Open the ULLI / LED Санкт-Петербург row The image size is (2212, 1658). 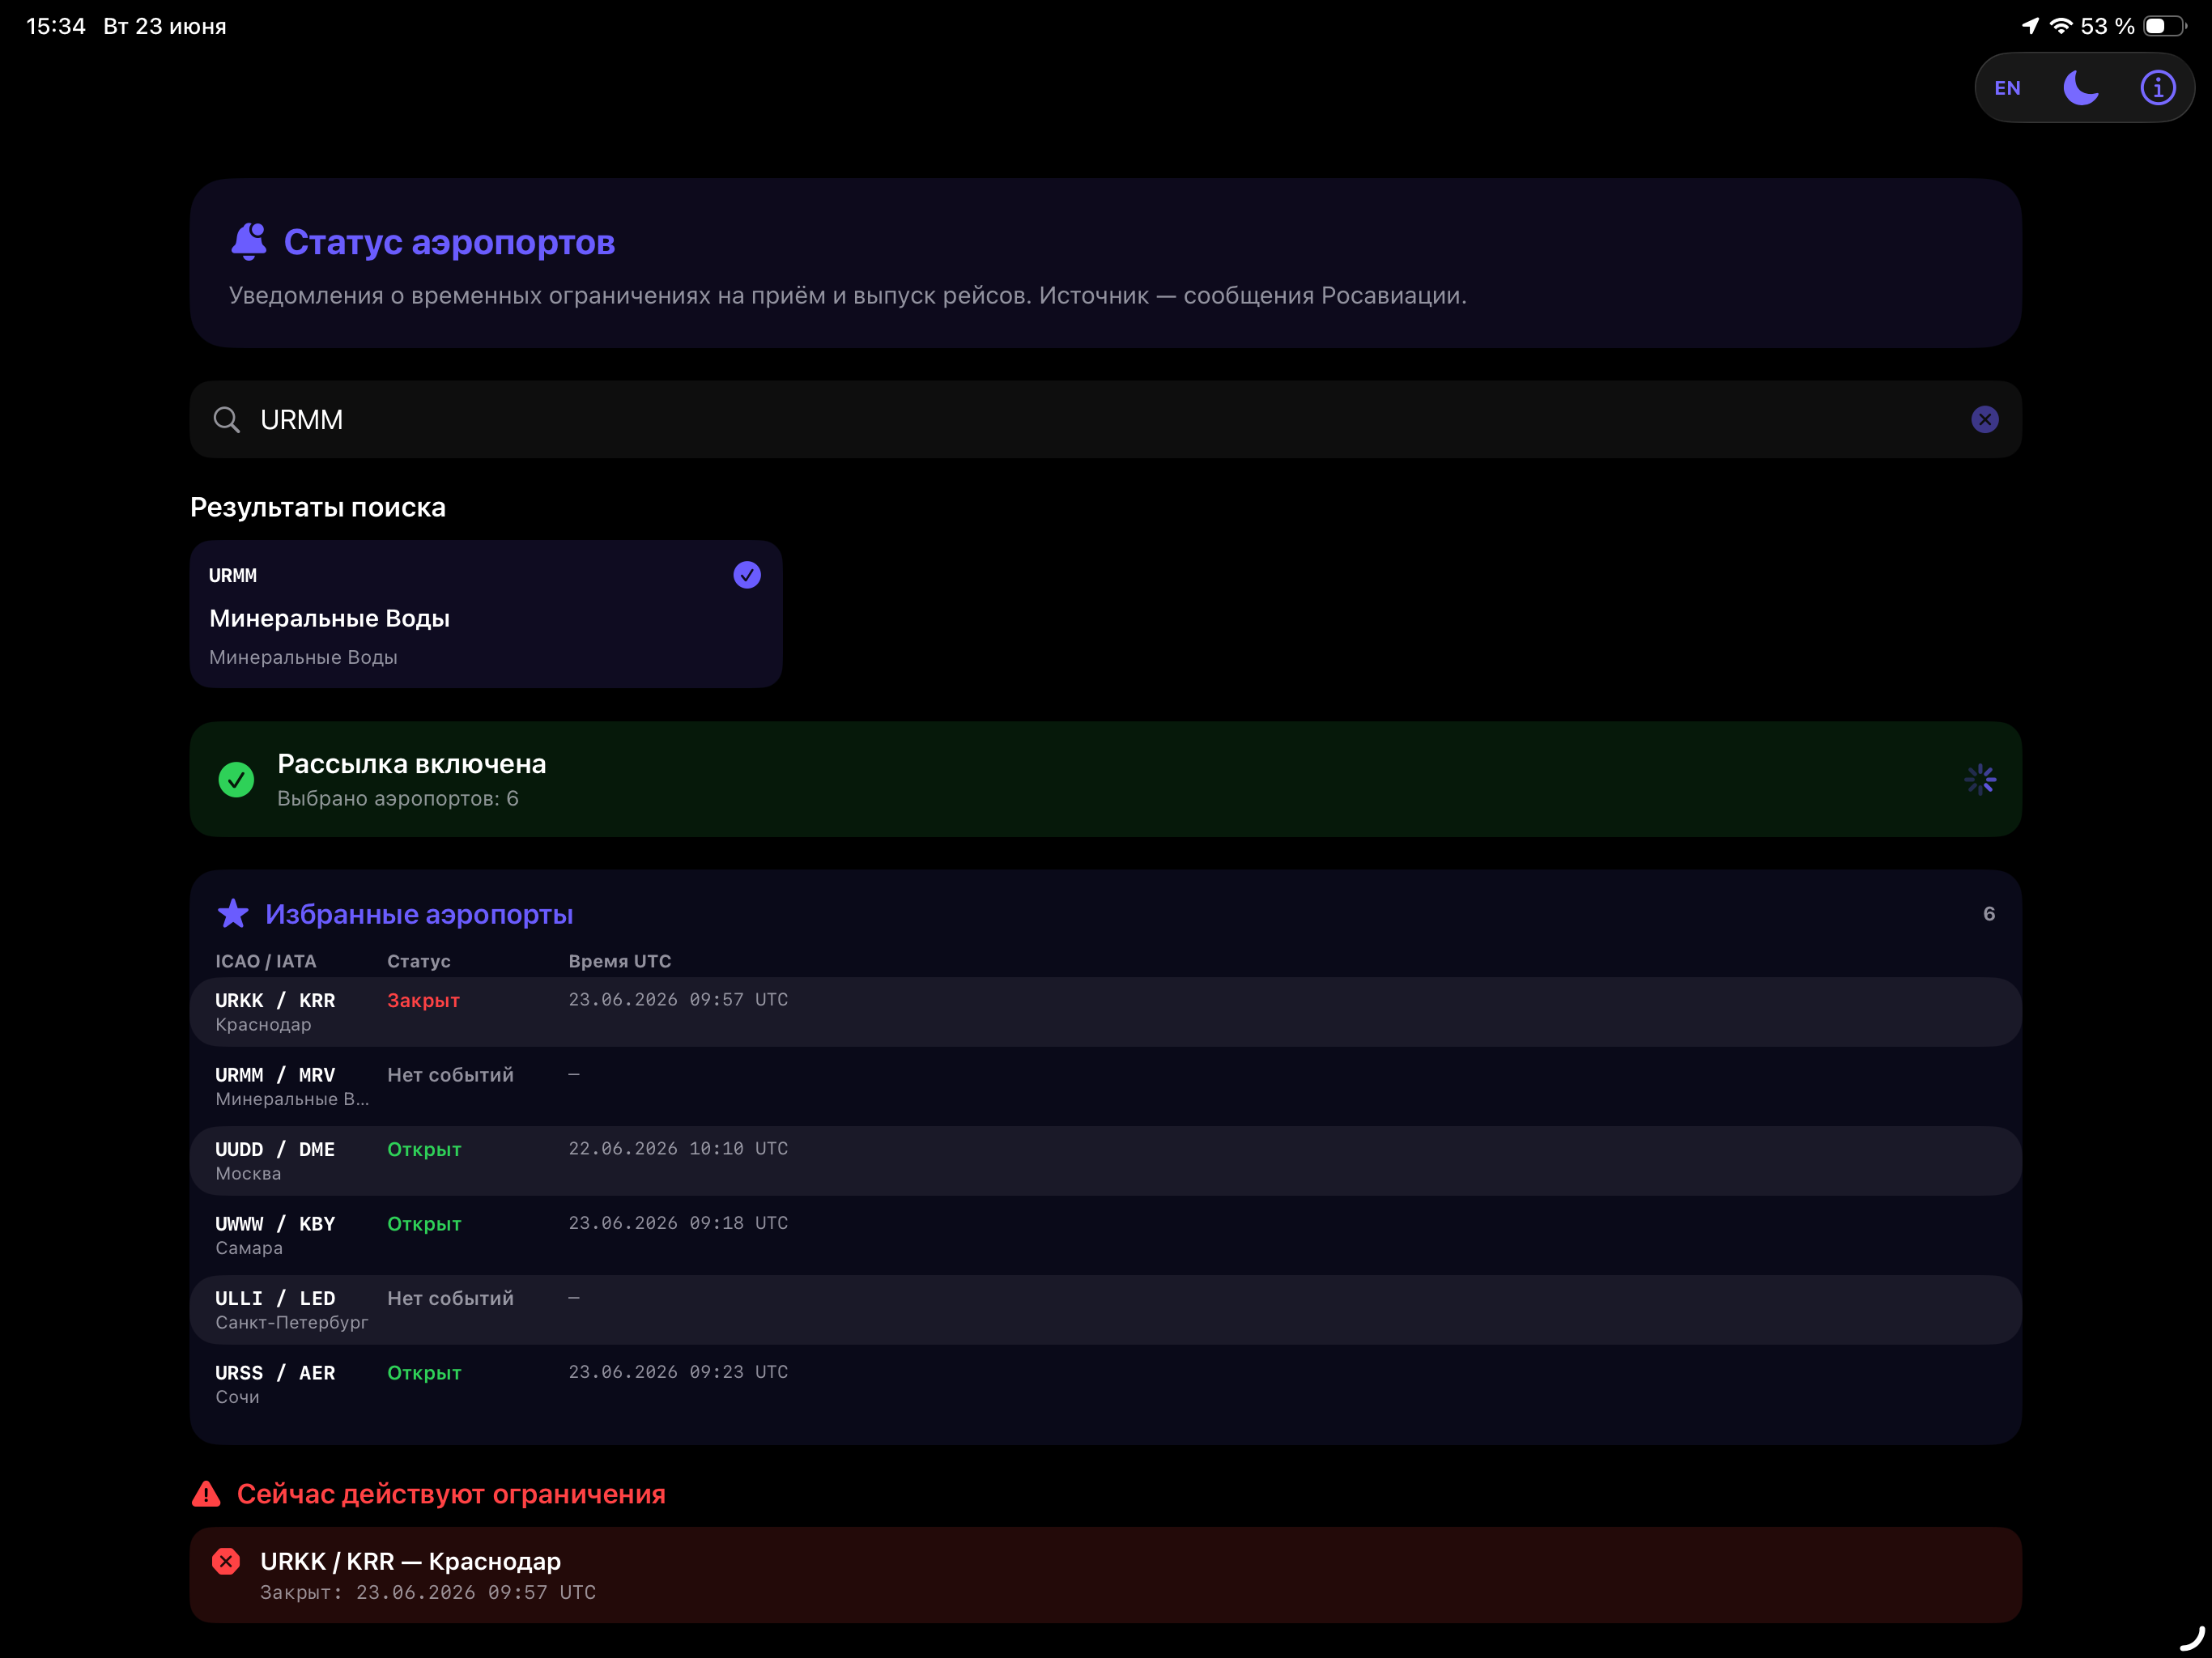point(1105,1310)
